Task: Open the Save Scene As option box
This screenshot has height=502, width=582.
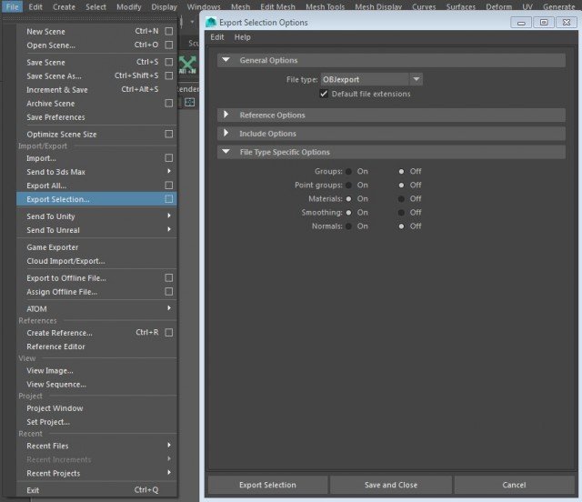Action: 168,76
